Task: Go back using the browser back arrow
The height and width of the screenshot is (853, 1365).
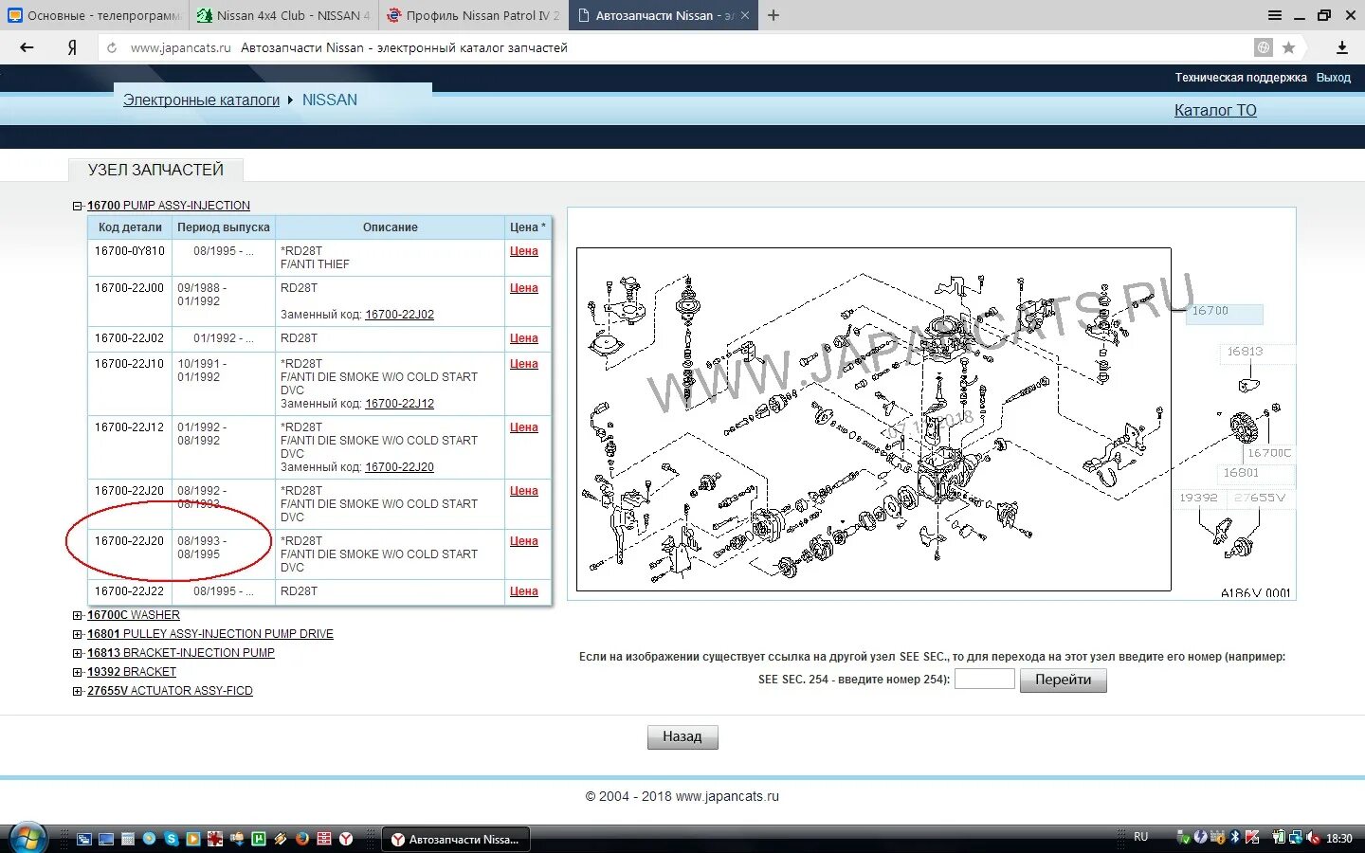Action: coord(27,47)
